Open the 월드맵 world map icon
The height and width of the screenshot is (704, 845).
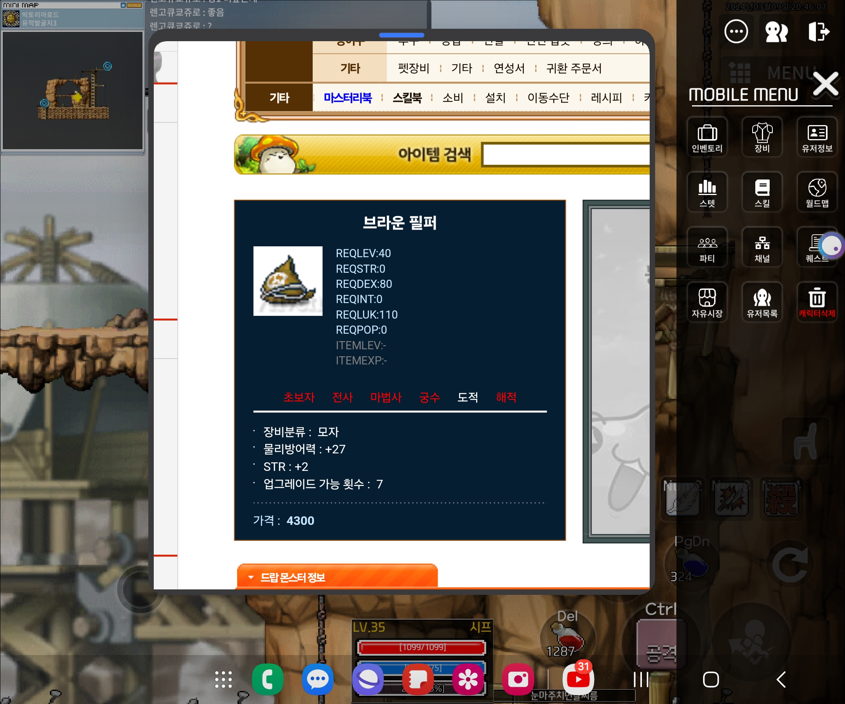coord(817,192)
